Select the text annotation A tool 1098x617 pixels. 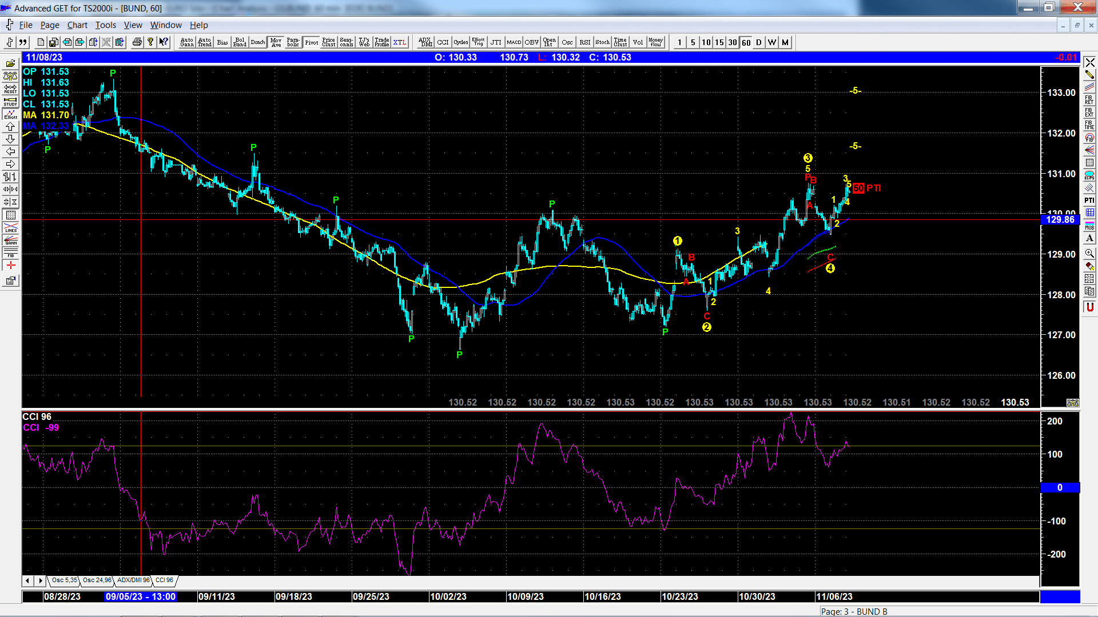1089,238
